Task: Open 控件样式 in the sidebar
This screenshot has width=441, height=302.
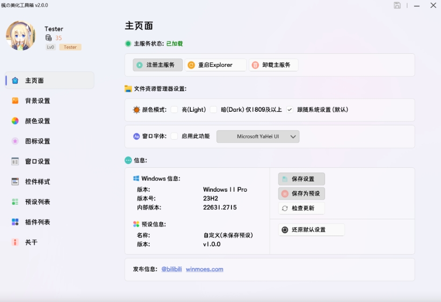Action: pyautogui.click(x=37, y=182)
